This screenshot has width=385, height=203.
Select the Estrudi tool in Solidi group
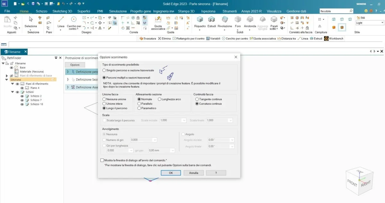pos(212,22)
